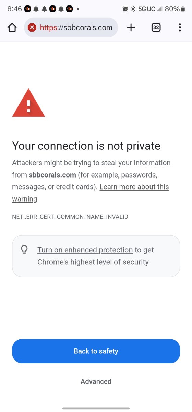Tap the NET::ERR_CERT_COMMON_NAME_INVALID error code
Viewport: 192px width, 412px height.
click(x=70, y=217)
